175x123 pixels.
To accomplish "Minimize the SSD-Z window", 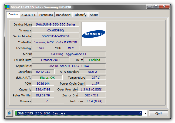I will pos(150,6).
